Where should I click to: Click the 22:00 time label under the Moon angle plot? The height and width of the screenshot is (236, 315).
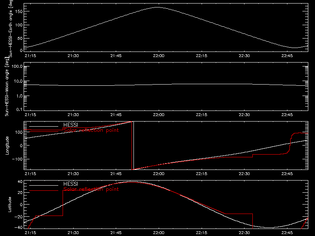click(x=159, y=114)
